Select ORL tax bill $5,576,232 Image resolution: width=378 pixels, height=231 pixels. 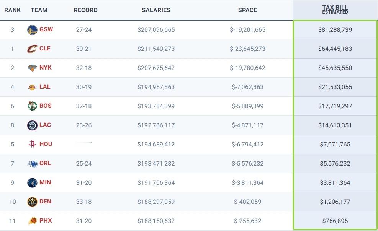335,164
